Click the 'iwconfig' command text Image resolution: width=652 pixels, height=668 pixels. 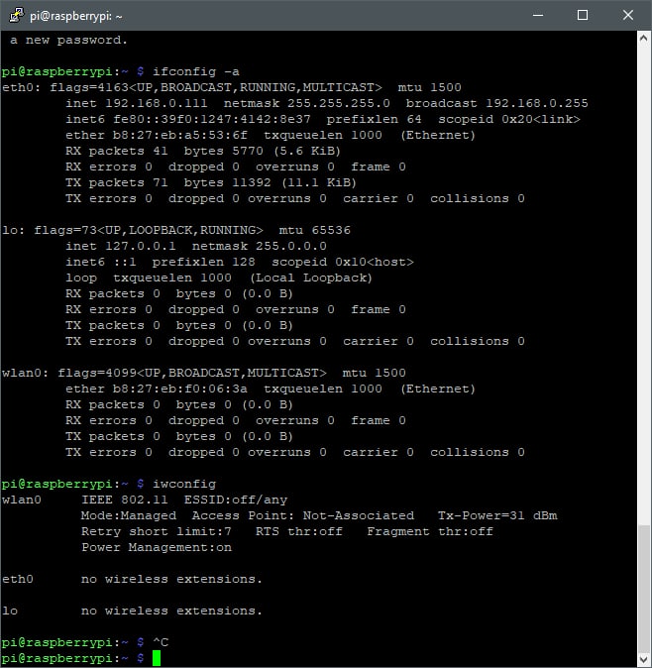(184, 484)
